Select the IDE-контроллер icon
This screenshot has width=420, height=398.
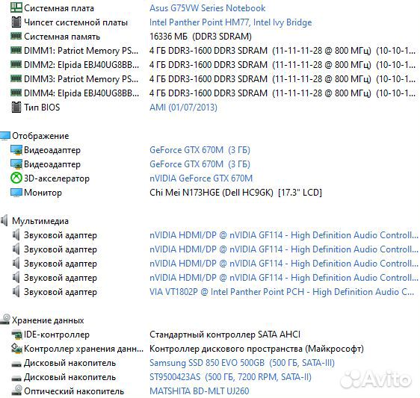16,335
